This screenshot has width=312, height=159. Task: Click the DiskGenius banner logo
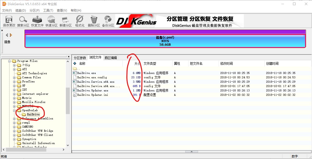click(x=136, y=21)
